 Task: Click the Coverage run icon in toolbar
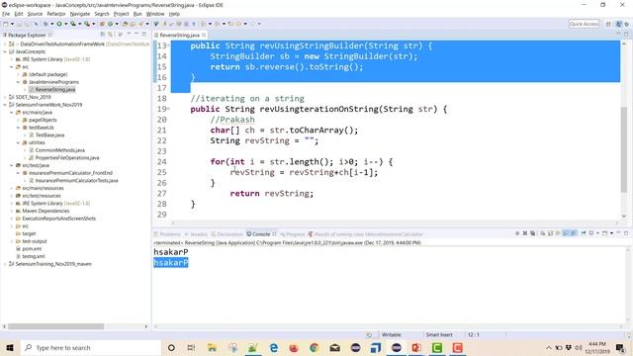(x=73, y=24)
